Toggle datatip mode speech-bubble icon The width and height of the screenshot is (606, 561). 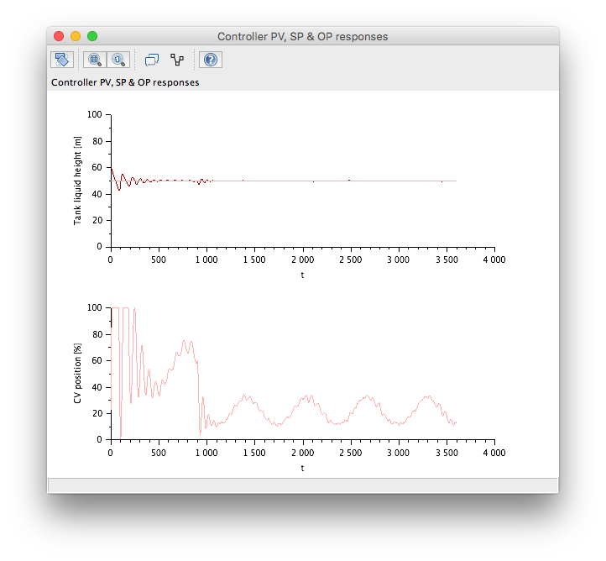(151, 60)
